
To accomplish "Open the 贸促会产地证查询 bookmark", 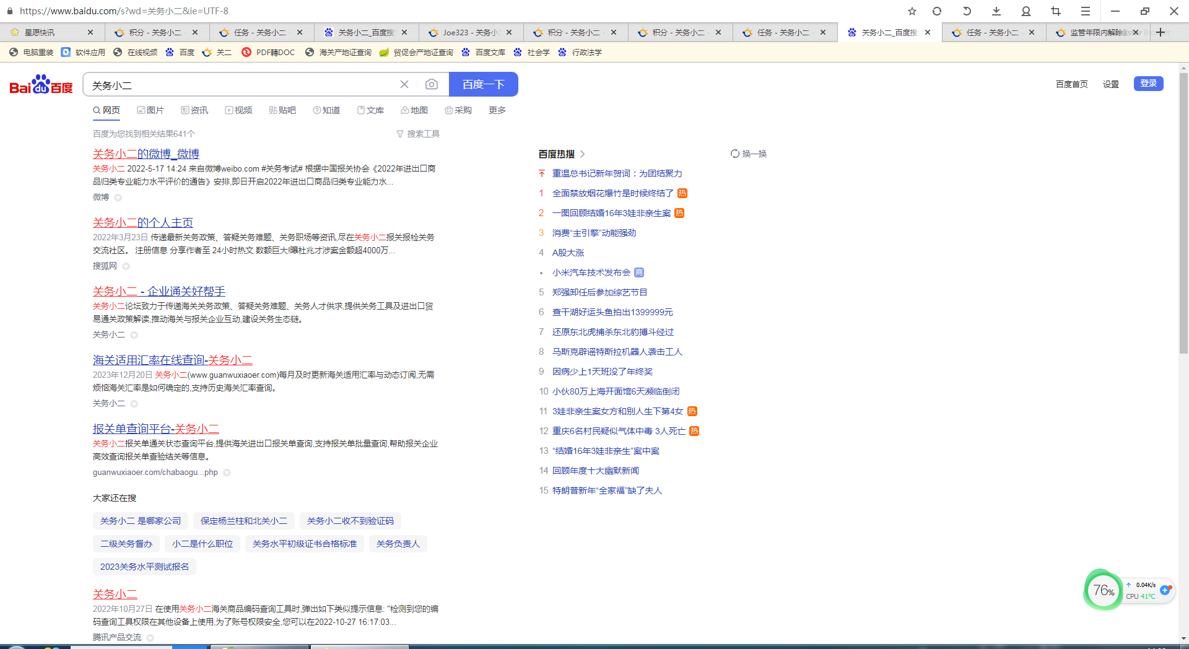I will pyautogui.click(x=417, y=53).
